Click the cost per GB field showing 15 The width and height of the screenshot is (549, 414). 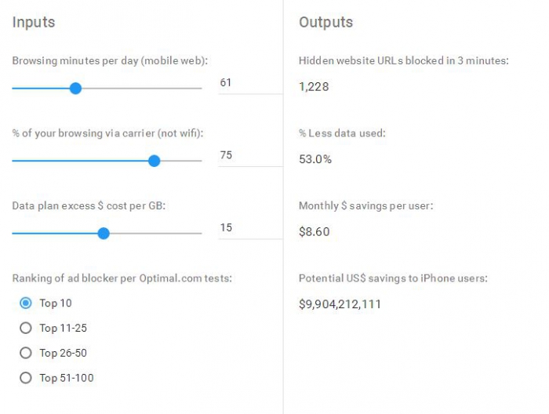[249, 227]
